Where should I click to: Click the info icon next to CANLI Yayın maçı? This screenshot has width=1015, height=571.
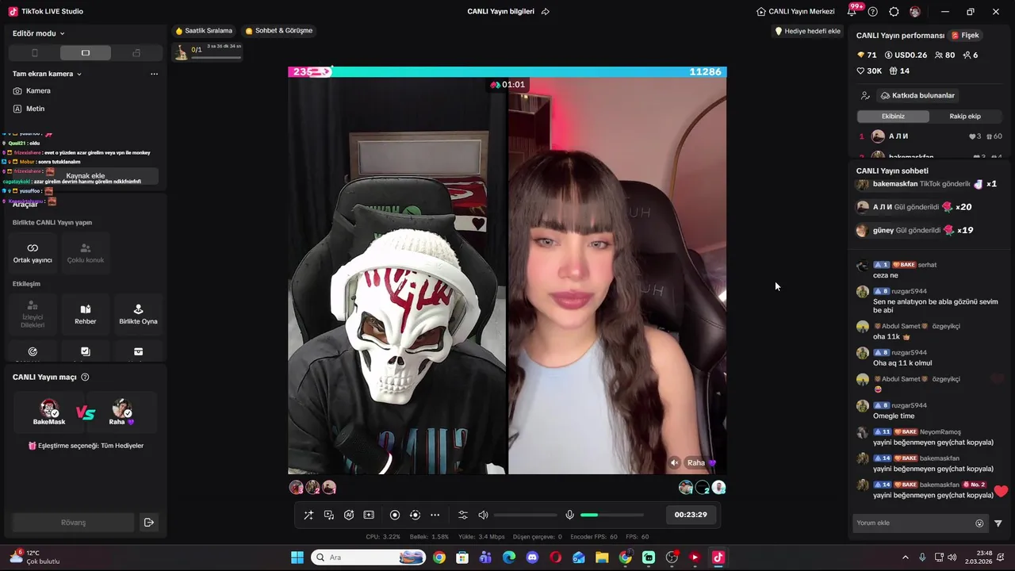pyautogui.click(x=85, y=377)
